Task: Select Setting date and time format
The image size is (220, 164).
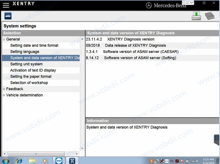Action: click(x=34, y=45)
